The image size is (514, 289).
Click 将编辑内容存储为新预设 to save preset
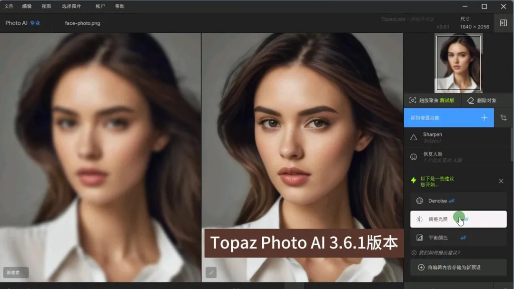[458, 268]
